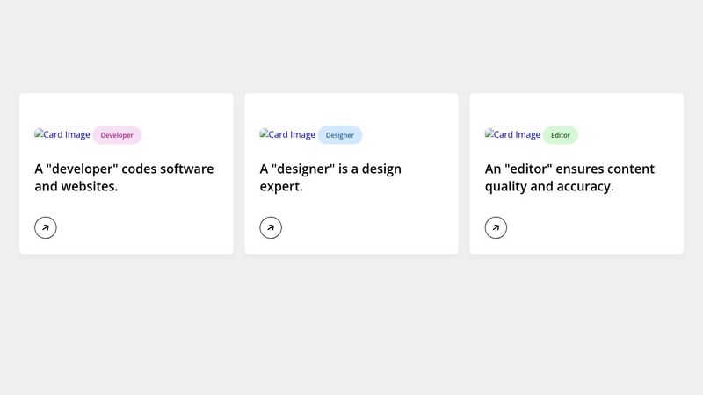703x395 pixels.
Task: Click the arrow icon on the Designer card
Action: pos(271,227)
